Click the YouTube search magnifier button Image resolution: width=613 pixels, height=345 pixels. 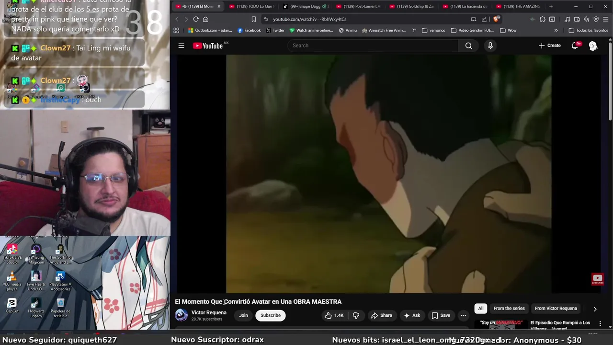click(469, 46)
